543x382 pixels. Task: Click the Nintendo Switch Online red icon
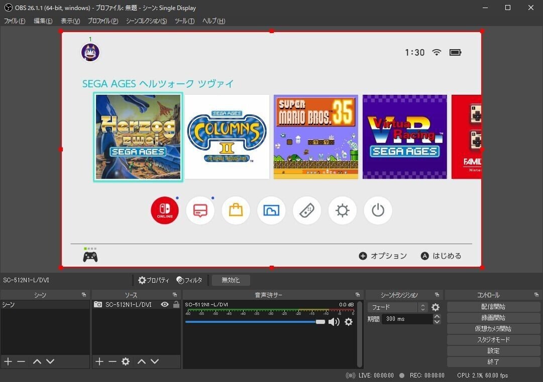tap(165, 210)
